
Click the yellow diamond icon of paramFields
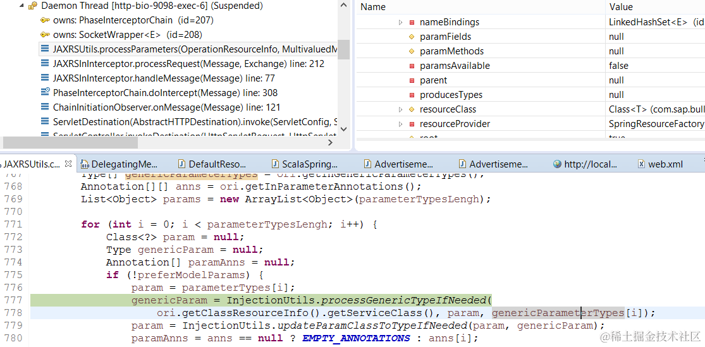pyautogui.click(x=412, y=37)
